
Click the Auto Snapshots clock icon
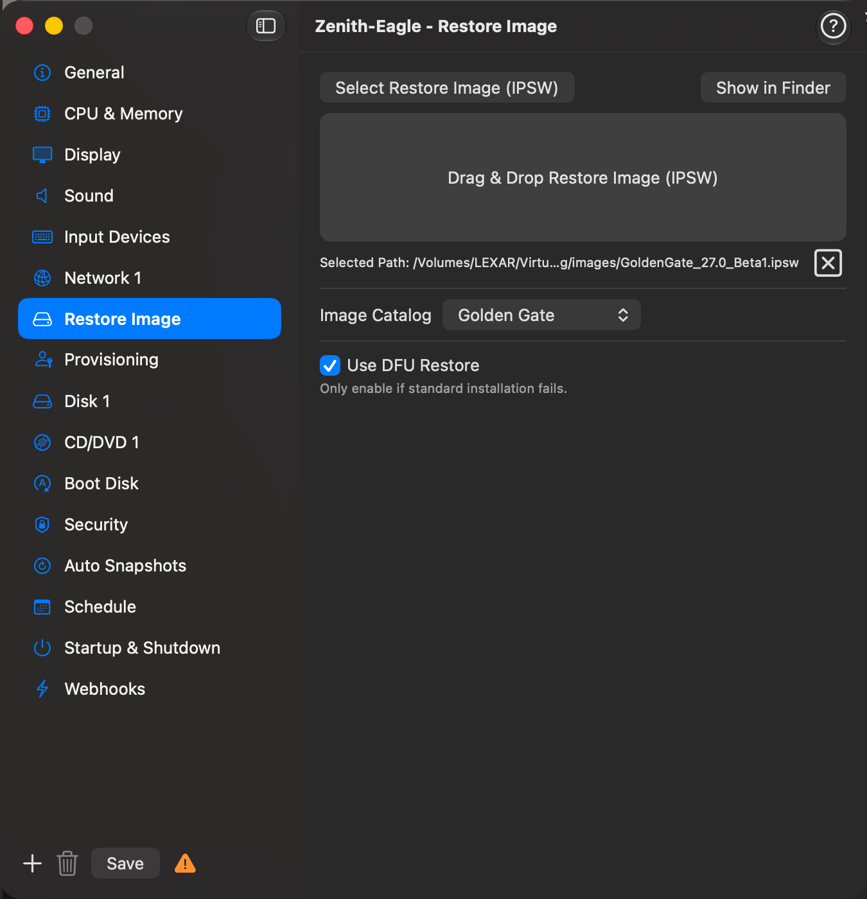click(x=42, y=566)
